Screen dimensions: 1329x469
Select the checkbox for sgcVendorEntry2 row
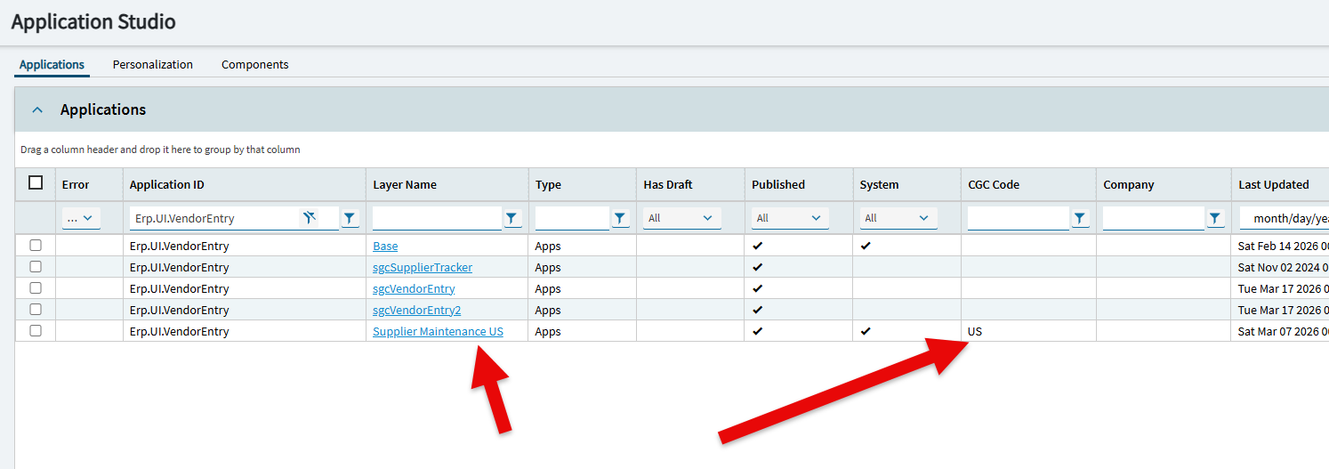pyautogui.click(x=36, y=310)
